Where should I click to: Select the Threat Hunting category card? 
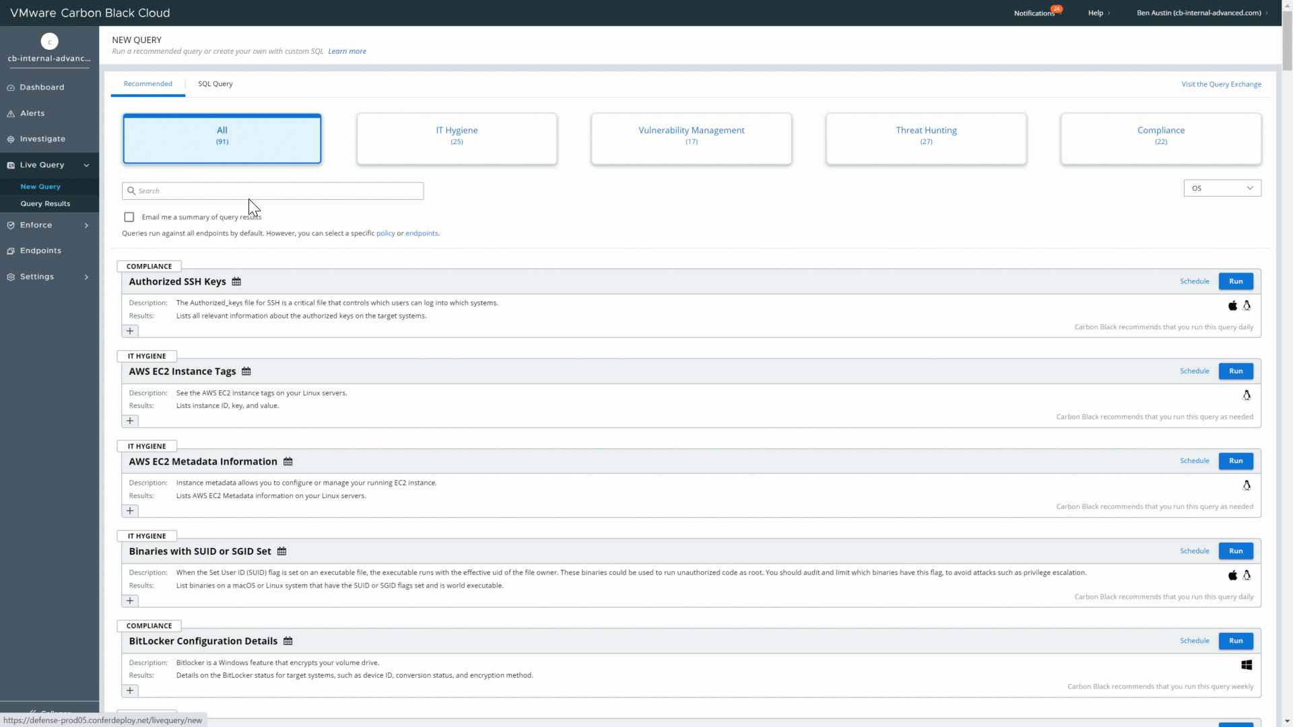pyautogui.click(x=926, y=139)
